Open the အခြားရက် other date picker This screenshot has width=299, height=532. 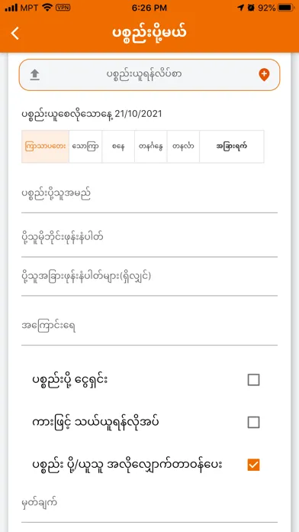(232, 147)
